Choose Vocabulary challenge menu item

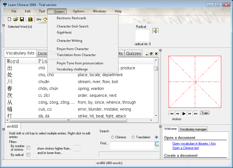pyautogui.click(x=83, y=69)
